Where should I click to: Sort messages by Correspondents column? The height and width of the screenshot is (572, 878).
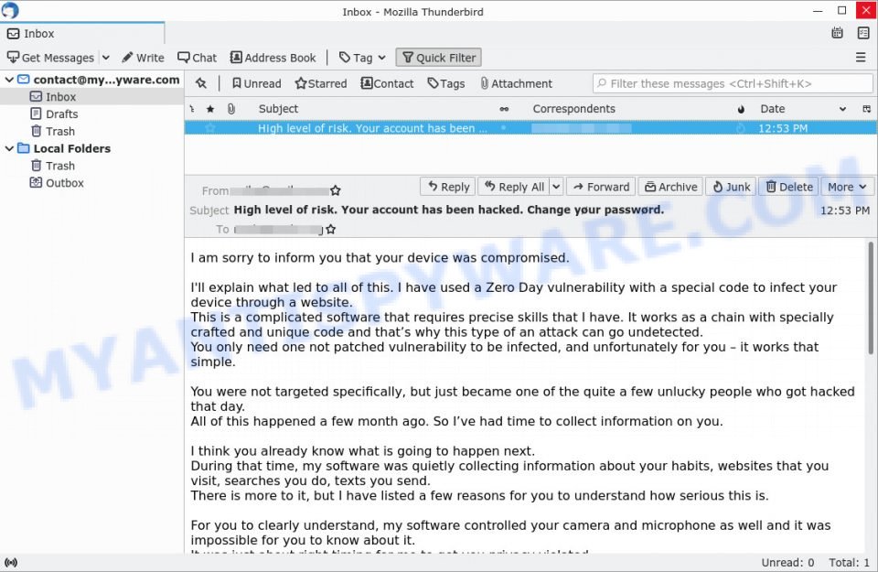point(574,109)
